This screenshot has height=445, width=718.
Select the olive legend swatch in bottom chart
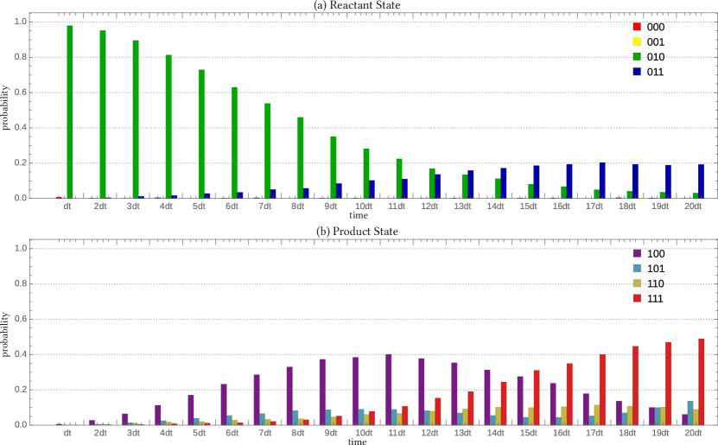[637, 283]
